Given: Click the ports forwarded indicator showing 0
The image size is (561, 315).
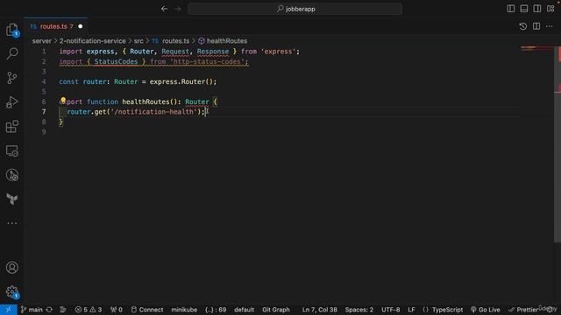Looking at the screenshot, I should coord(117,310).
